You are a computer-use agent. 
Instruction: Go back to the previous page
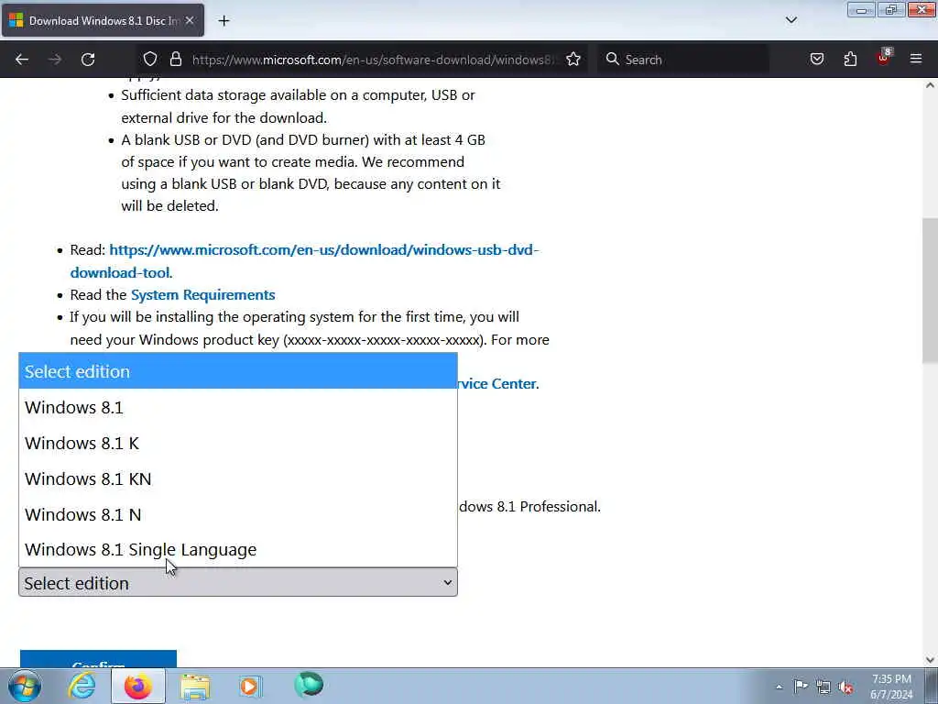pos(22,60)
